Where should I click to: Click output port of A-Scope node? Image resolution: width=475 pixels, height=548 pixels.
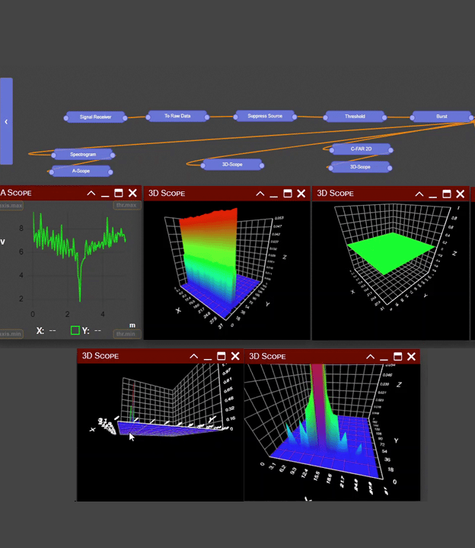(110, 172)
